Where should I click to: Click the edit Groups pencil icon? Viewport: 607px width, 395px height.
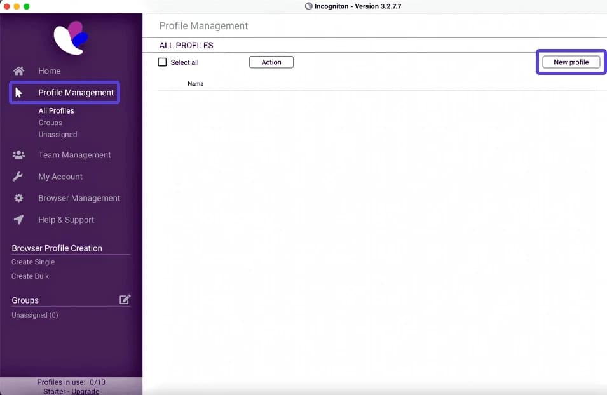tap(125, 300)
